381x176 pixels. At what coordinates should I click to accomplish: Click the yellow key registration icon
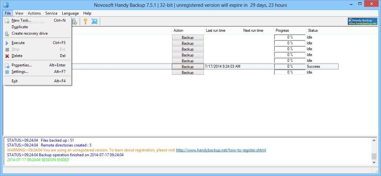pos(85,21)
